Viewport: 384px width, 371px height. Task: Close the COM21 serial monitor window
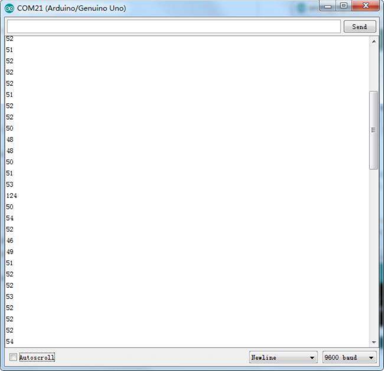(x=365, y=6)
